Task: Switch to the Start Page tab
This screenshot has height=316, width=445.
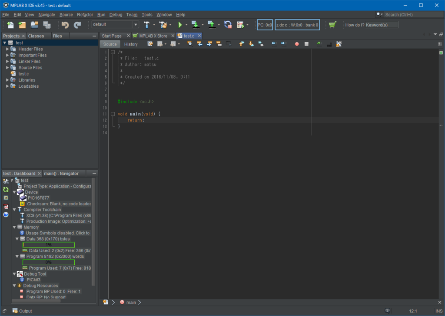Action: click(x=112, y=36)
